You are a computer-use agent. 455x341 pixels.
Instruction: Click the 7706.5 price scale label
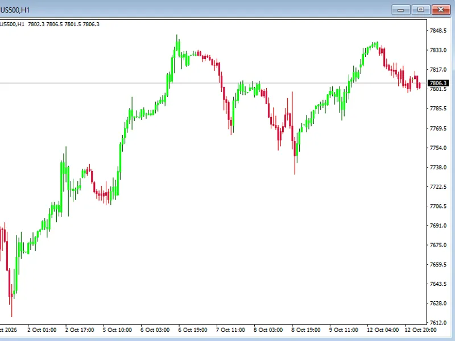coord(438,206)
